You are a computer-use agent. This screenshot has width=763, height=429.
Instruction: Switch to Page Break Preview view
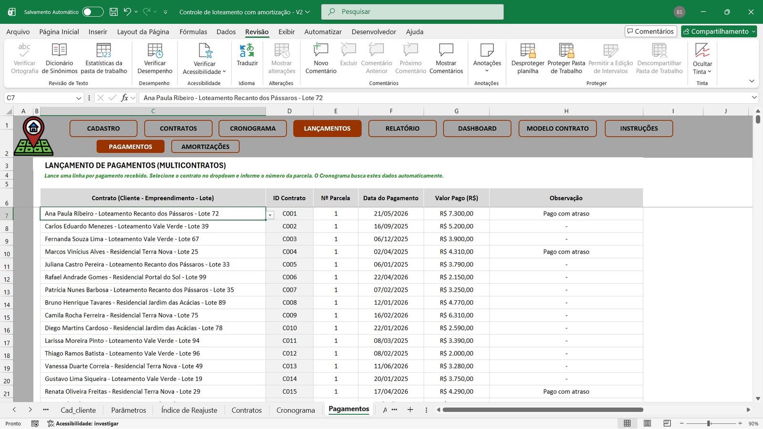click(x=667, y=423)
